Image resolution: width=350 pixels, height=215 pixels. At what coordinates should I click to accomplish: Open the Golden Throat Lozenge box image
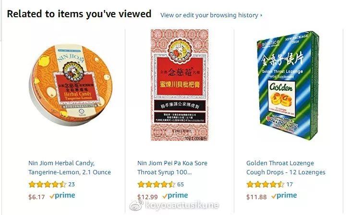289,85
